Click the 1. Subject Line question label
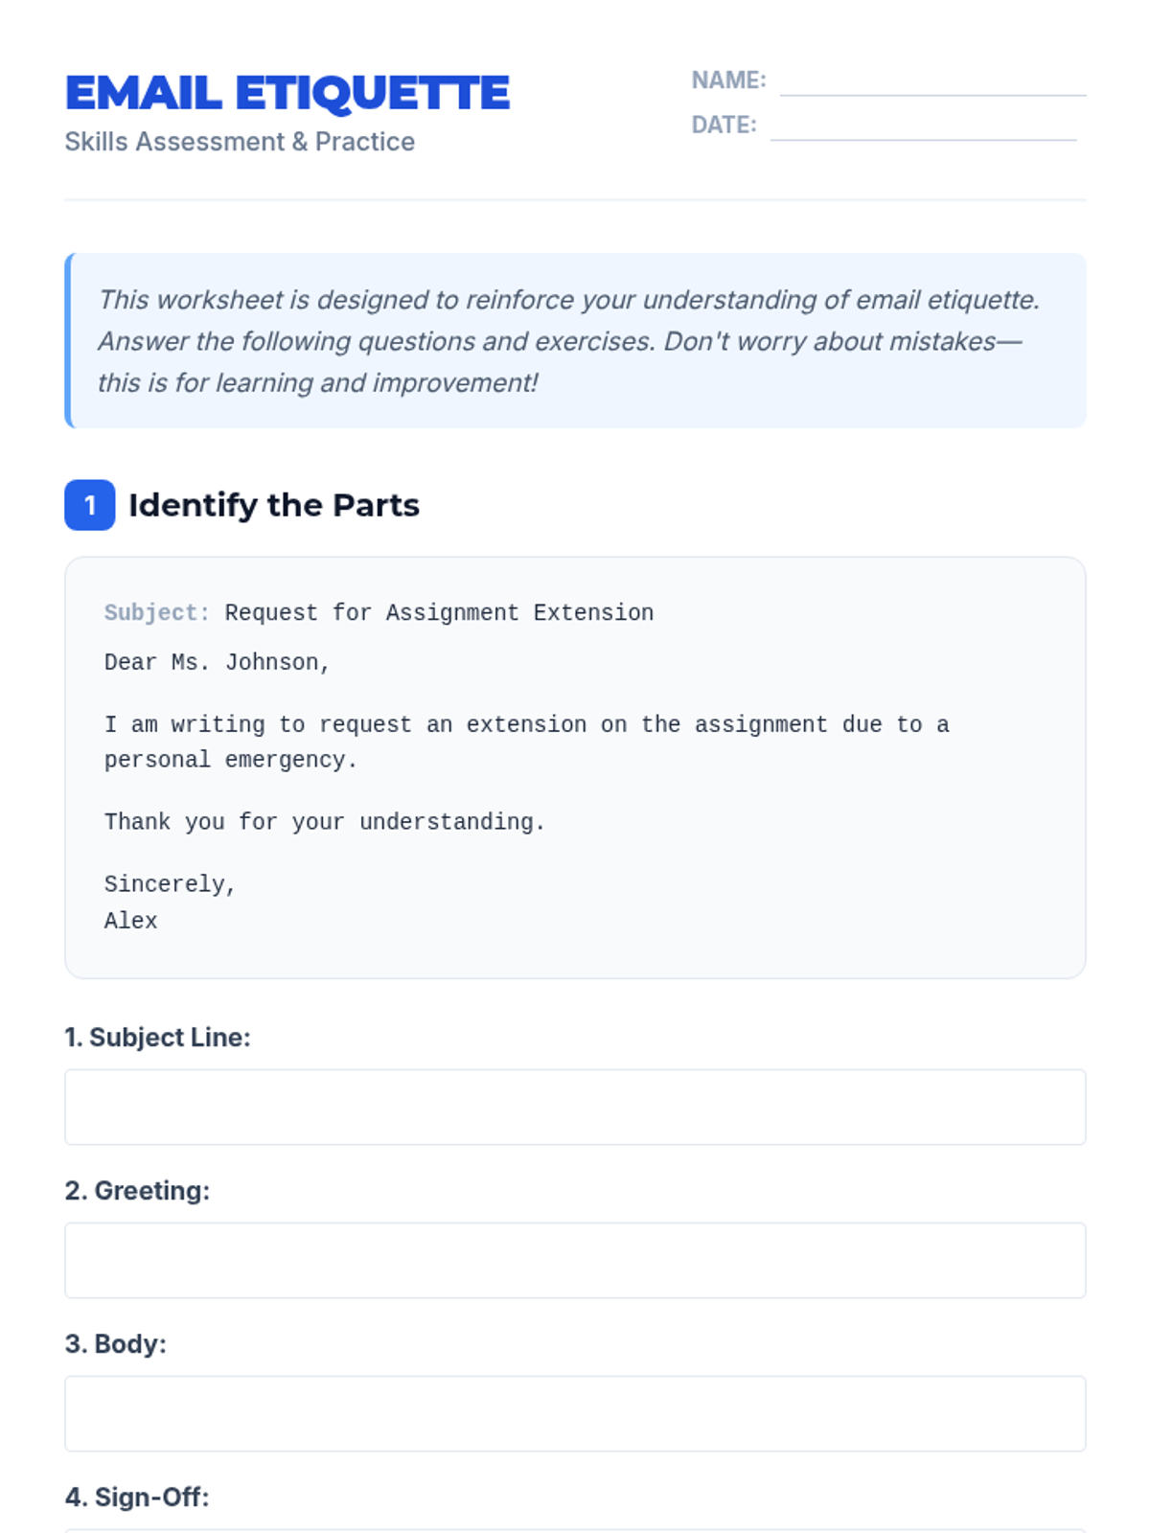1150x1533 pixels. pos(157,1038)
